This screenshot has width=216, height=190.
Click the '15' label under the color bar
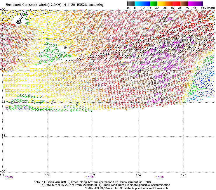(x=150, y=8)
